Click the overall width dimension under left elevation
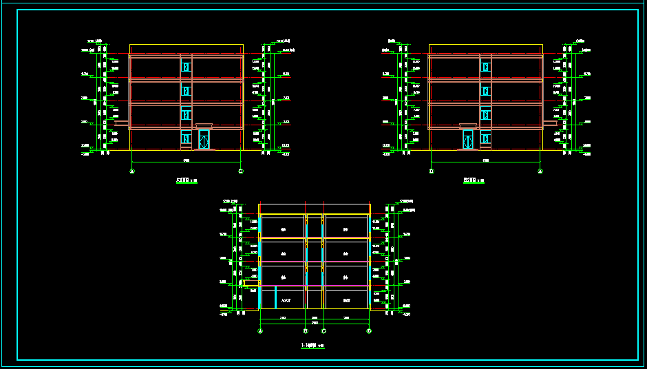Screen dimensions: 647x369 click(x=187, y=161)
